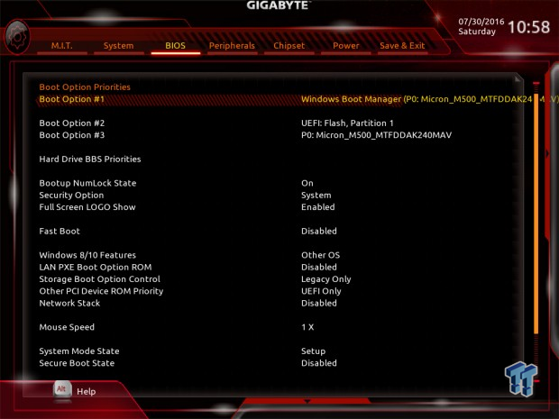Toggle NumLock state value On
This screenshot has height=419, width=559.
307,183
